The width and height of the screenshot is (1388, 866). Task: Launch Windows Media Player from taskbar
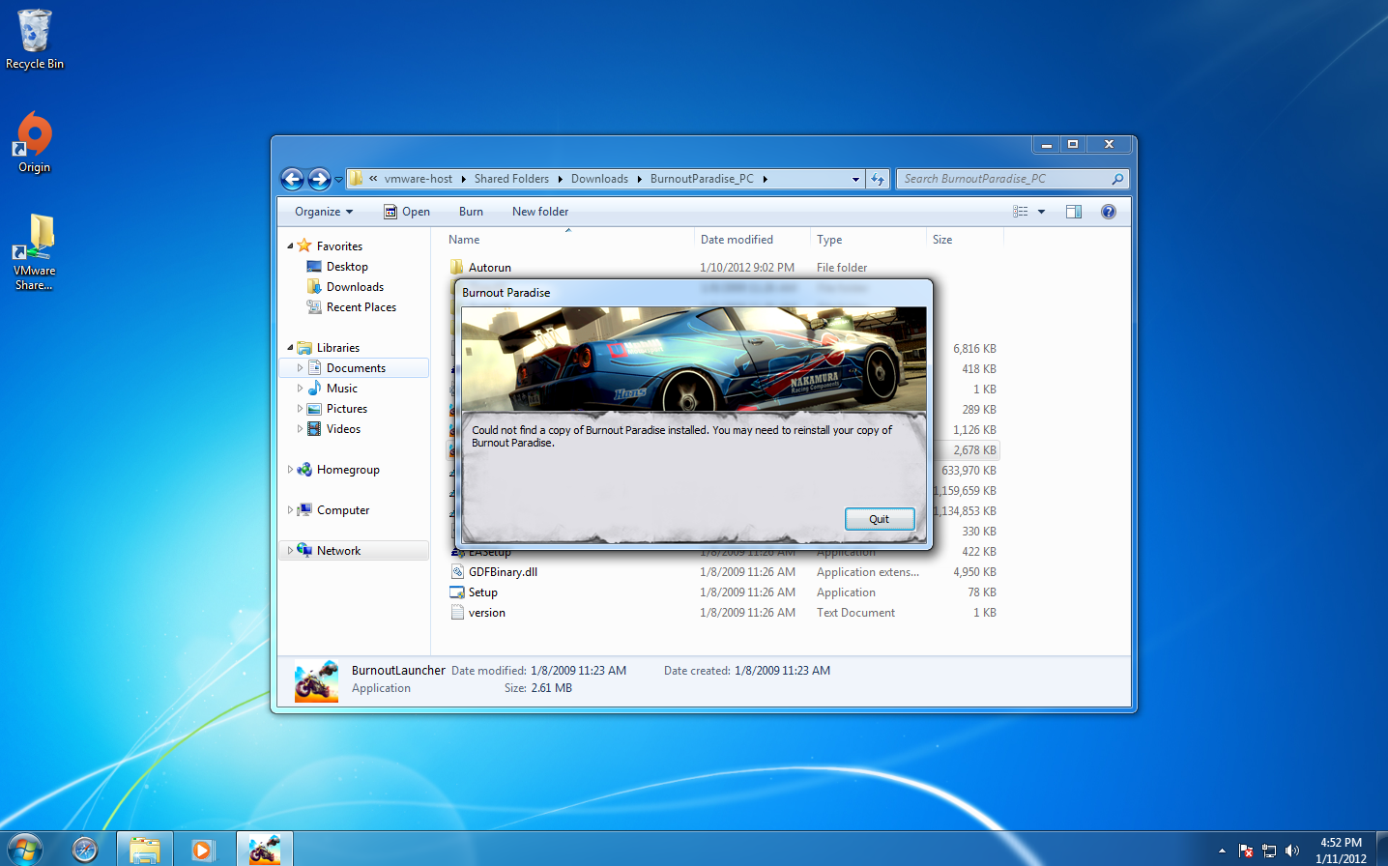[x=202, y=849]
